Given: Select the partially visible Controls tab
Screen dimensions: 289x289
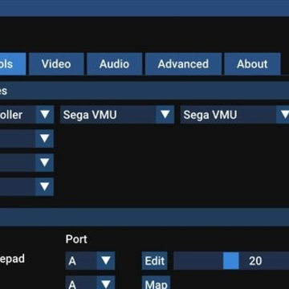Looking at the screenshot, I should point(13,64).
